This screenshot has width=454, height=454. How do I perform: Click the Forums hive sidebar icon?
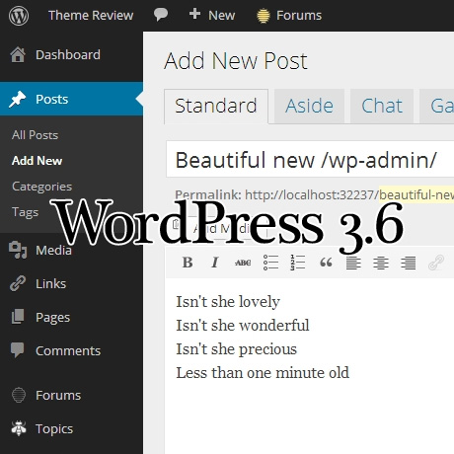click(19, 395)
